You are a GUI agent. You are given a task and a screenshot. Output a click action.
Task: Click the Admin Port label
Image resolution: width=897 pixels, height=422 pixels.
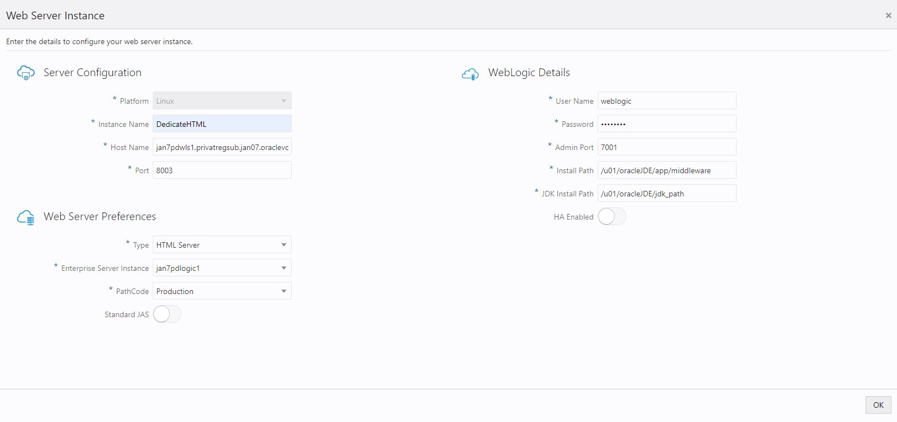(574, 147)
